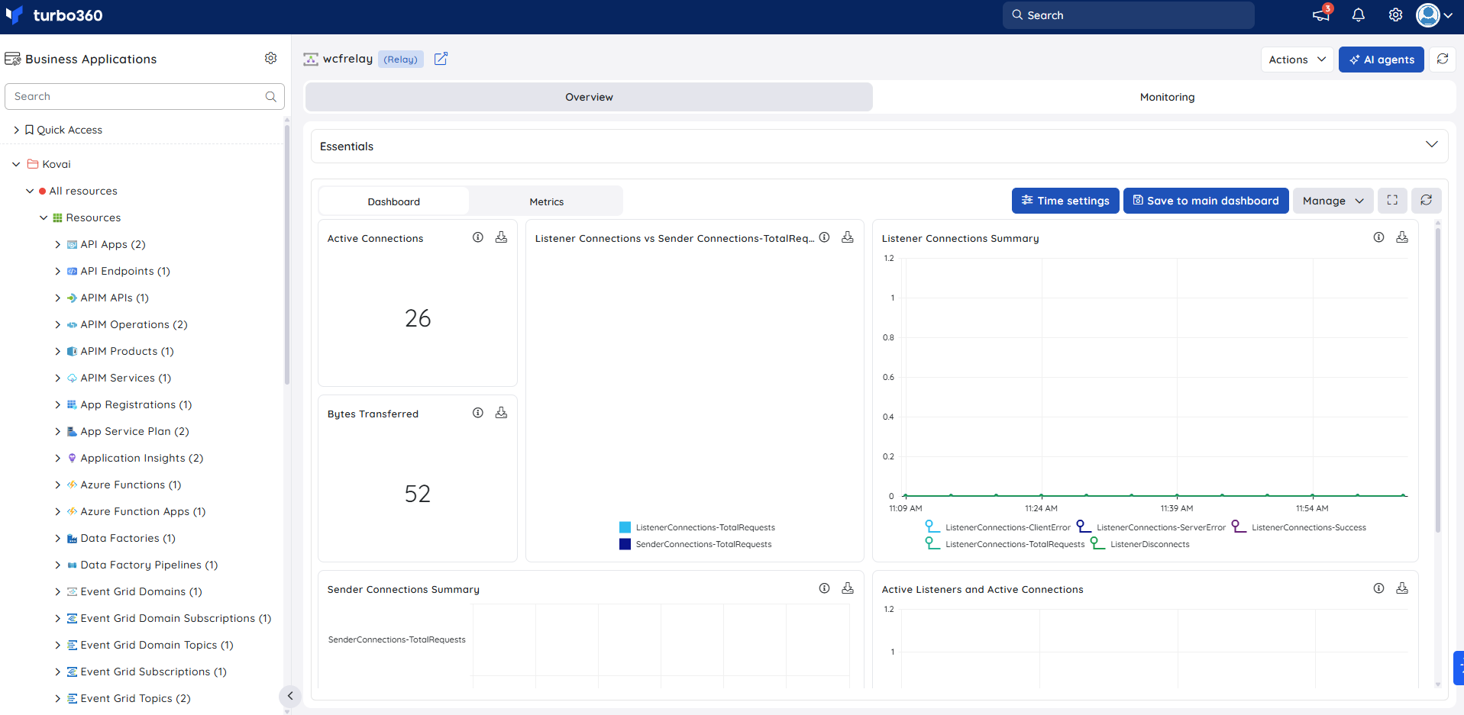Open AI agents
This screenshot has height=715, width=1464.
tap(1382, 60)
